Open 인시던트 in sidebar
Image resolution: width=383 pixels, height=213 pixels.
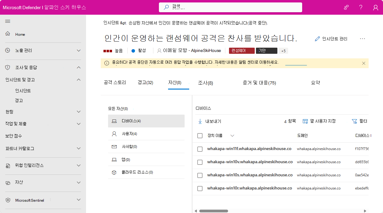pos(23,91)
